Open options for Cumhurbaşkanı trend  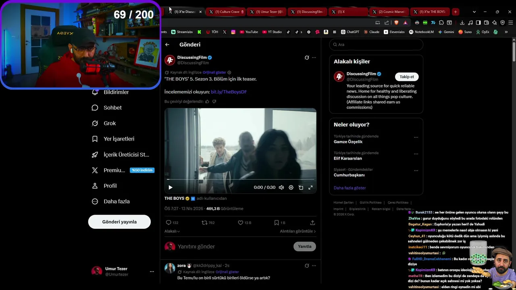tap(416, 171)
